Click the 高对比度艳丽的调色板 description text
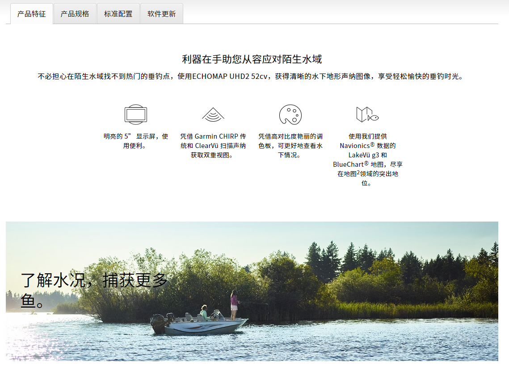 pyautogui.click(x=290, y=141)
